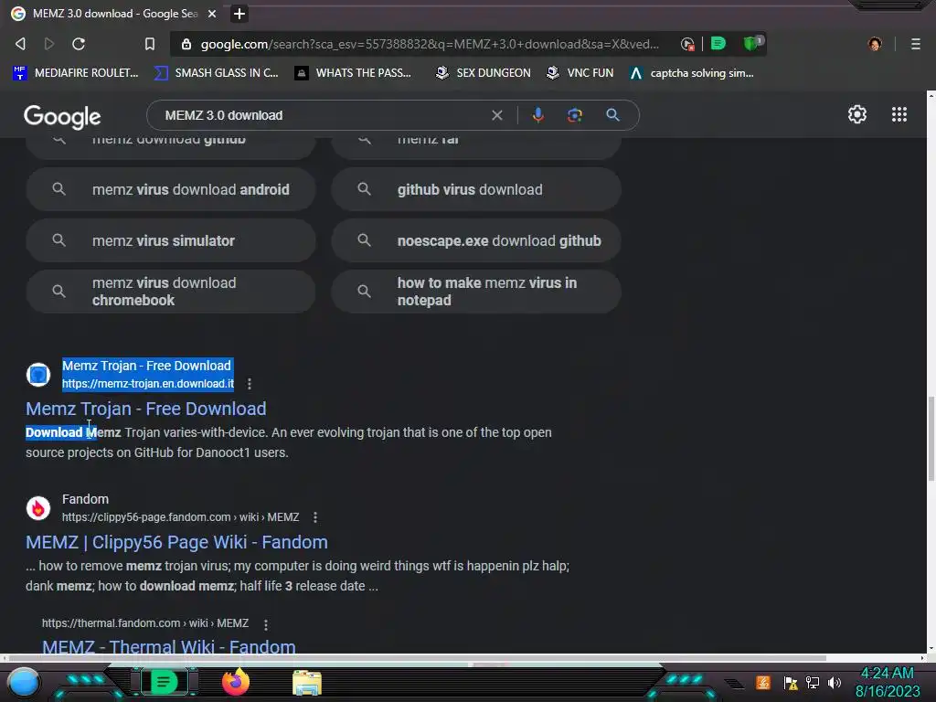Screen dimensions: 936x702
Task: Open options menu for Memz Trojan result
Action: coord(250,384)
